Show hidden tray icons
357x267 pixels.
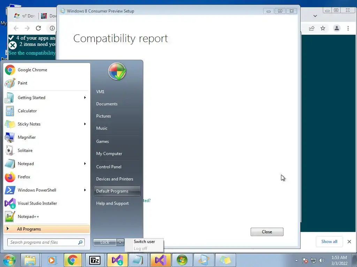click(x=296, y=261)
